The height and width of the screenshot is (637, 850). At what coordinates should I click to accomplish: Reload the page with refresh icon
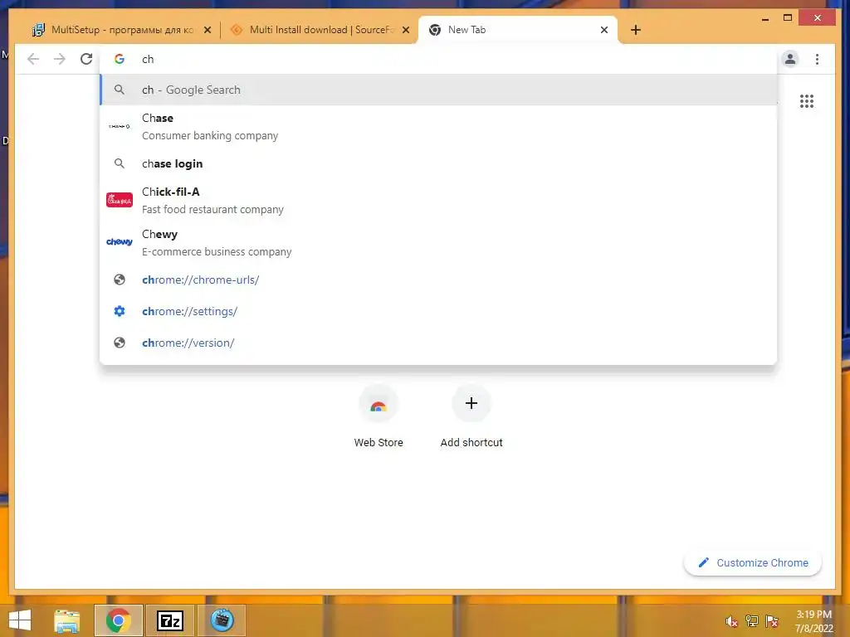tap(86, 59)
